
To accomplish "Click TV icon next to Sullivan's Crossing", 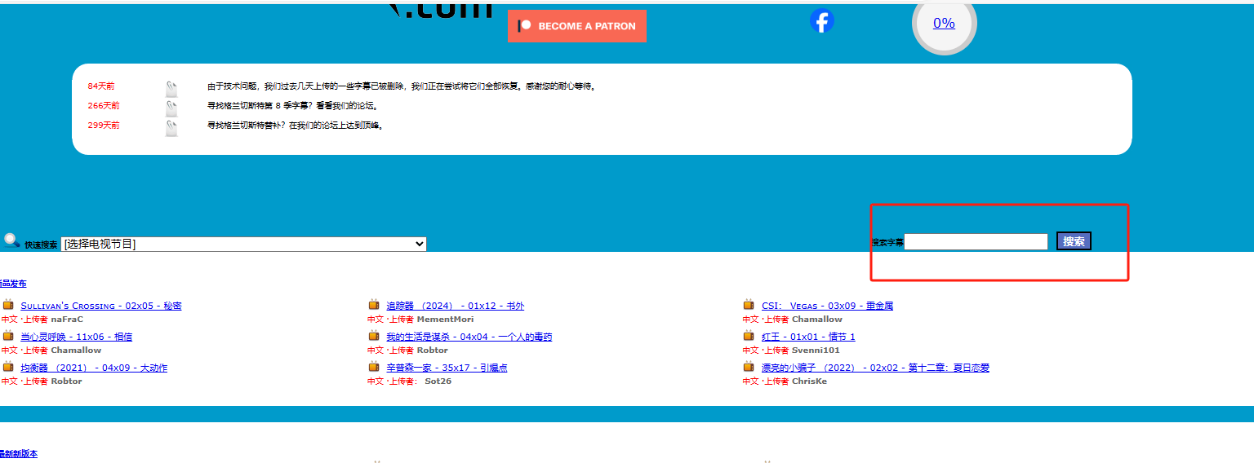I will (x=8, y=305).
